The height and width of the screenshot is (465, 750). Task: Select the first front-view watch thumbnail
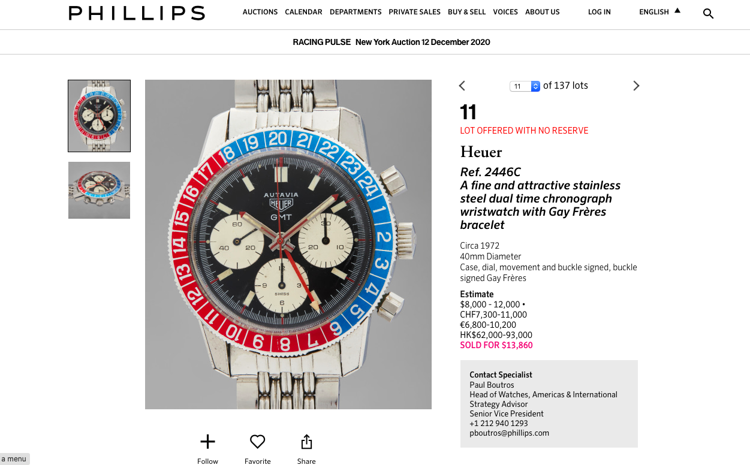pos(99,116)
